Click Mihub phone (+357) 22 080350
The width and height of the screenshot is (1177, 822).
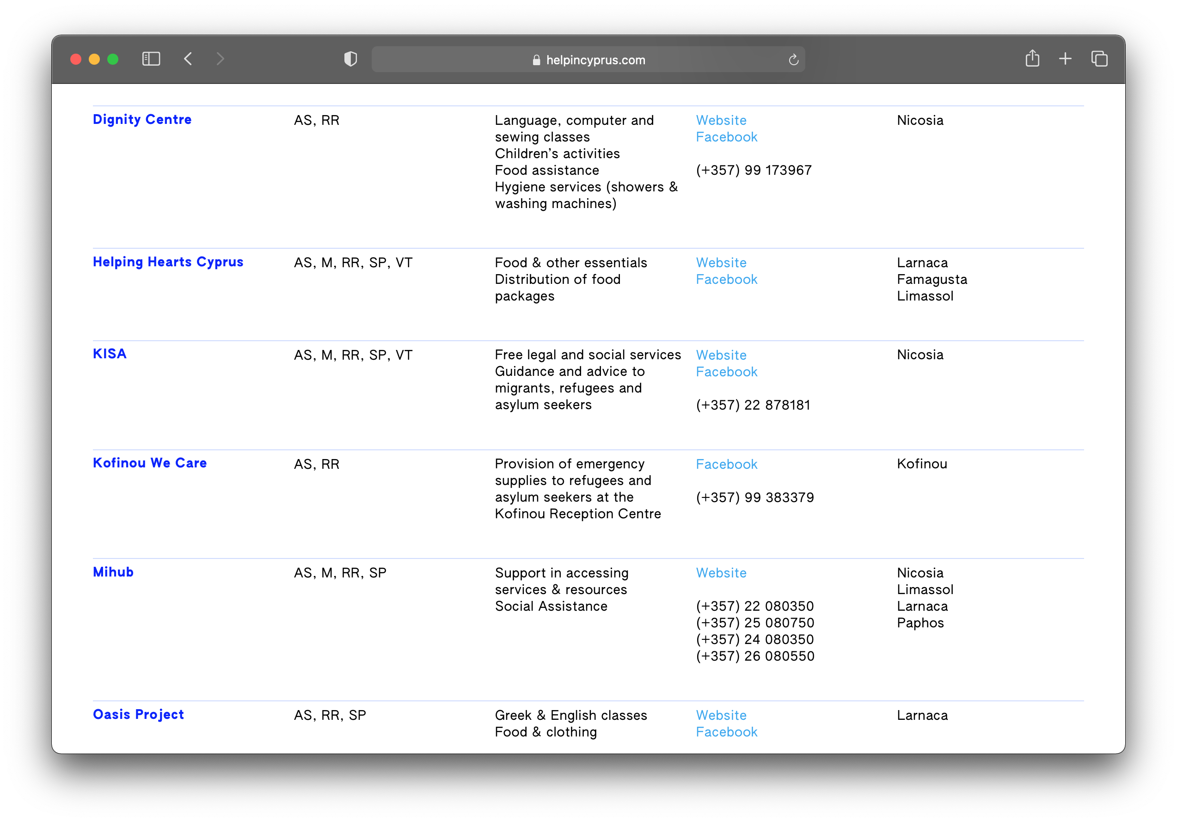754,607
